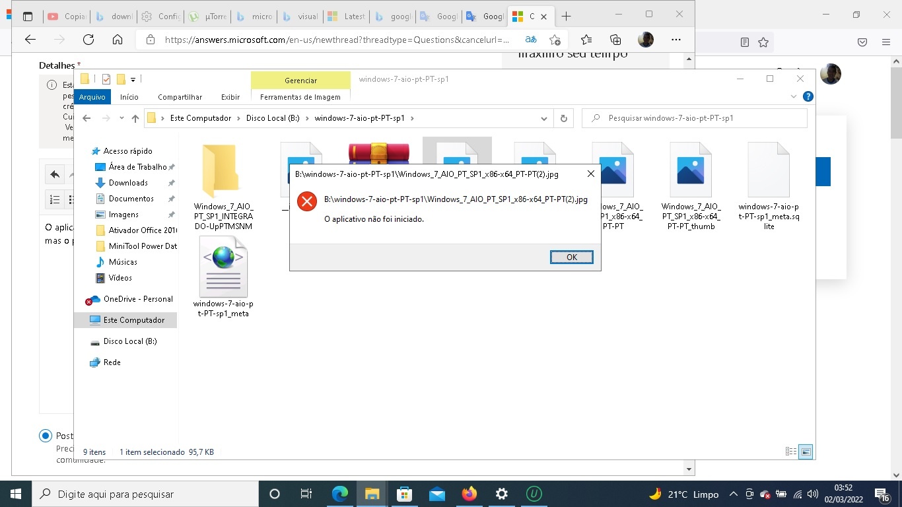Image resolution: width=902 pixels, height=507 pixels.
Task: Click OK in the error dialog
Action: point(572,257)
